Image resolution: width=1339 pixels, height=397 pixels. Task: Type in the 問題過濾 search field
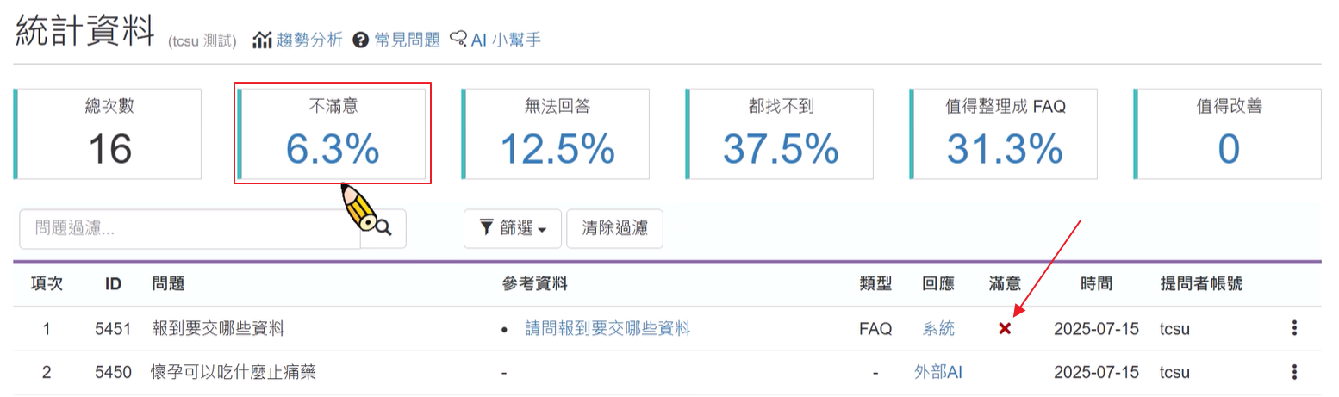point(190,228)
